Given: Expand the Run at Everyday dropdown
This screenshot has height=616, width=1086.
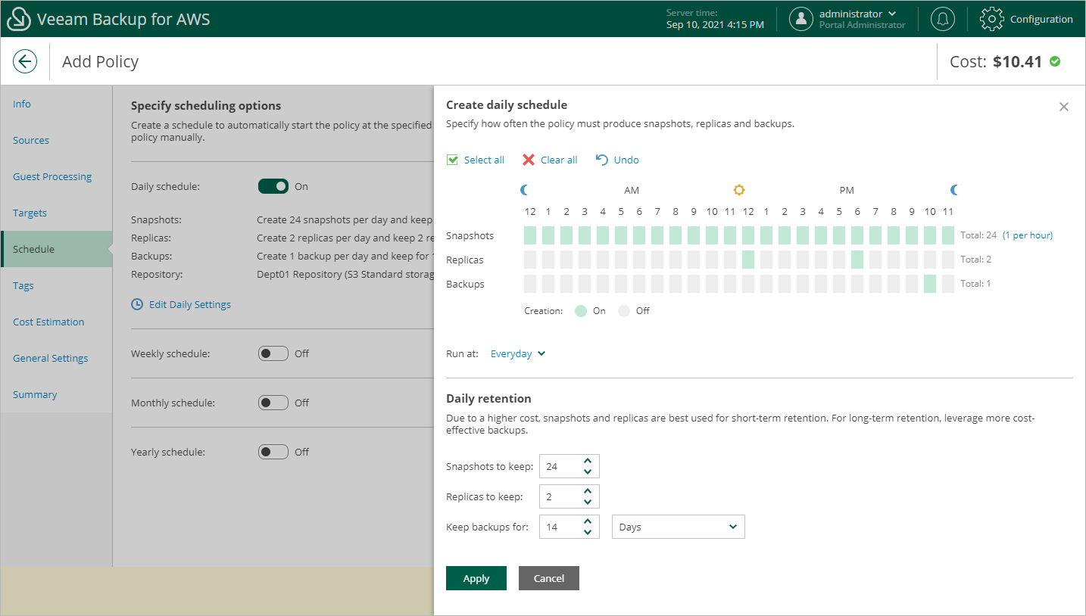Looking at the screenshot, I should click(518, 353).
